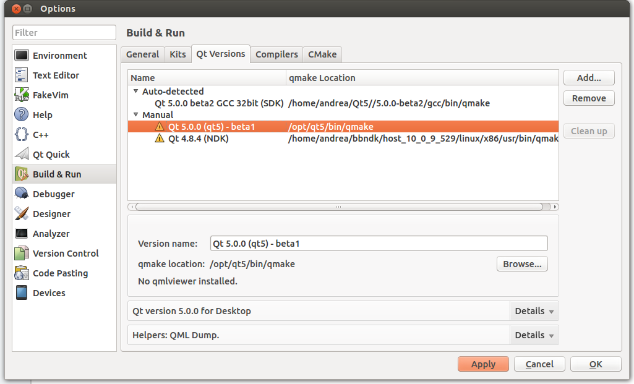The width and height of the screenshot is (634, 384).
Task: Collapse the Auto-detected tree group
Action: coord(136,92)
